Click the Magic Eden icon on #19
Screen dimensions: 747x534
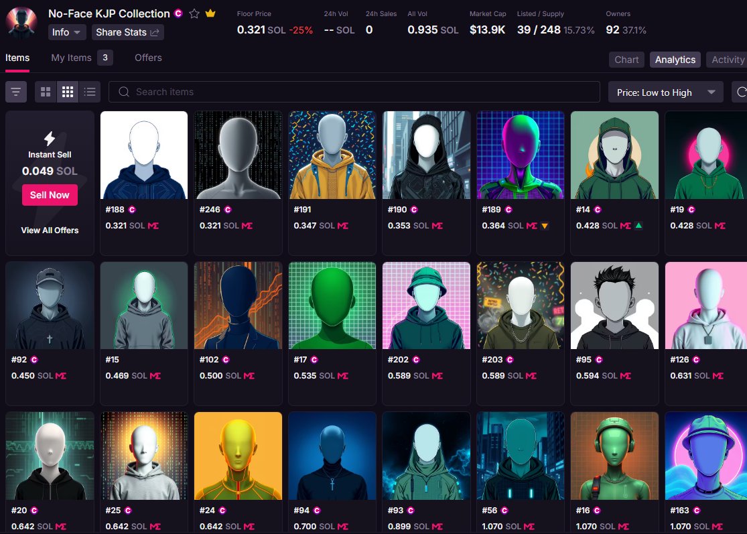click(x=720, y=226)
